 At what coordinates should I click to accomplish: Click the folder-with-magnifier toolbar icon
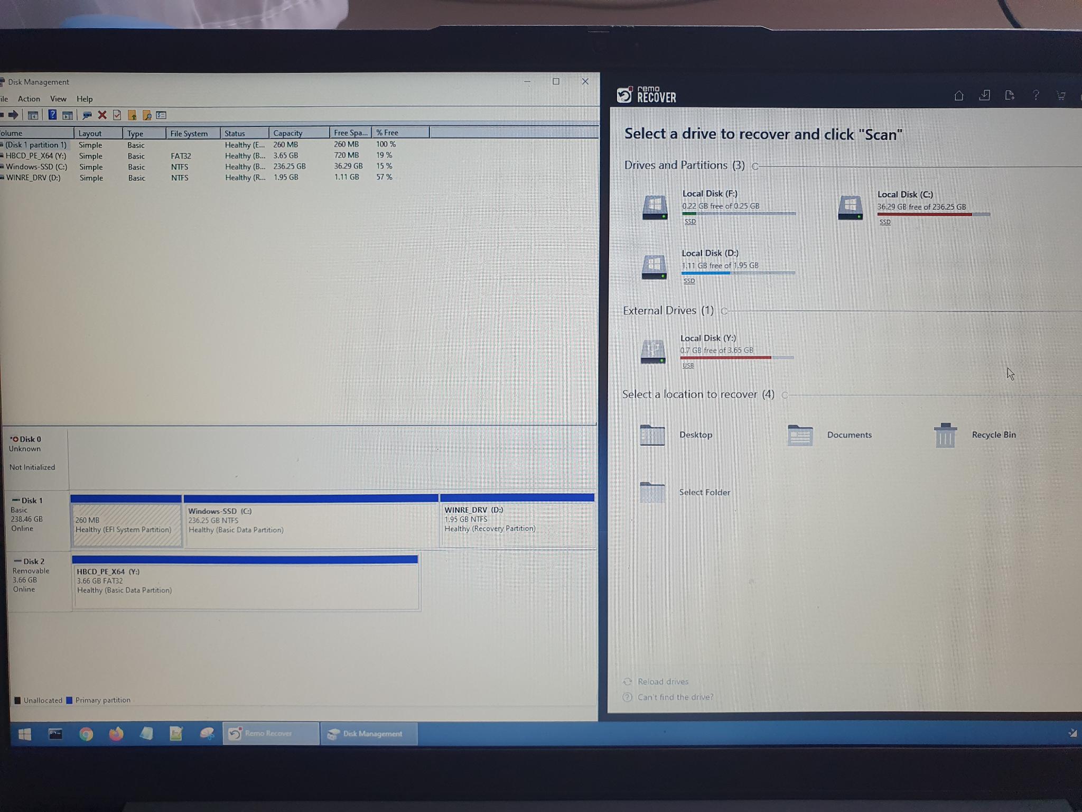tap(147, 115)
